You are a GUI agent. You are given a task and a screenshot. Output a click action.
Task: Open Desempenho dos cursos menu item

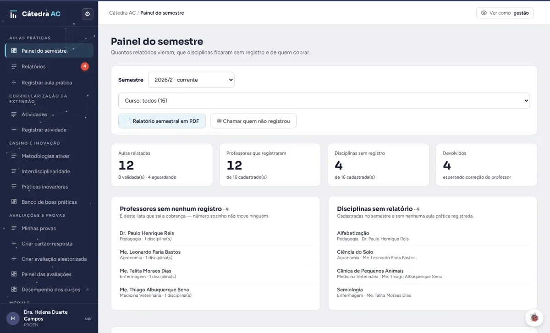(x=49, y=289)
